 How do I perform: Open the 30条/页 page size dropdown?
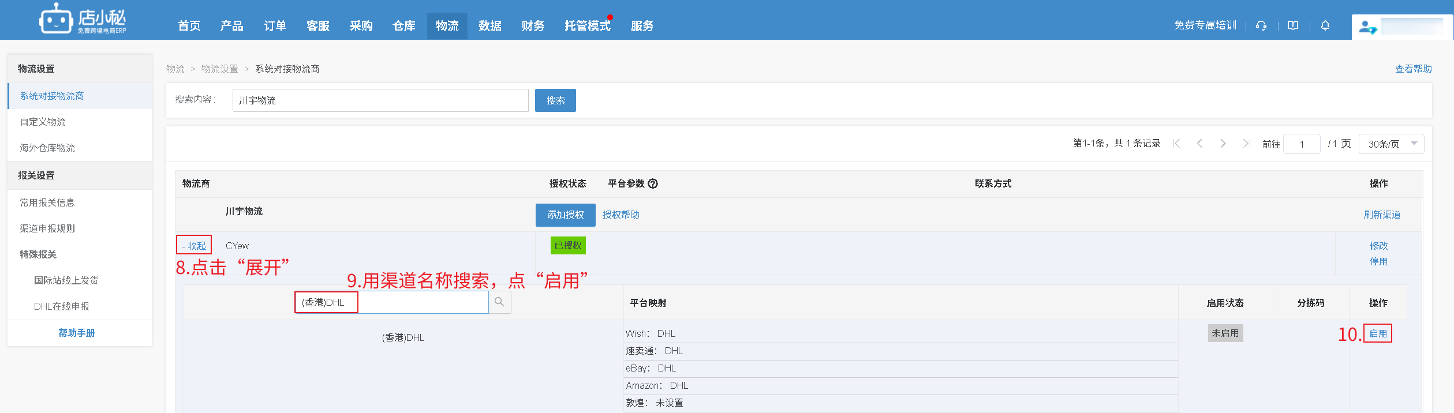coord(1391,144)
